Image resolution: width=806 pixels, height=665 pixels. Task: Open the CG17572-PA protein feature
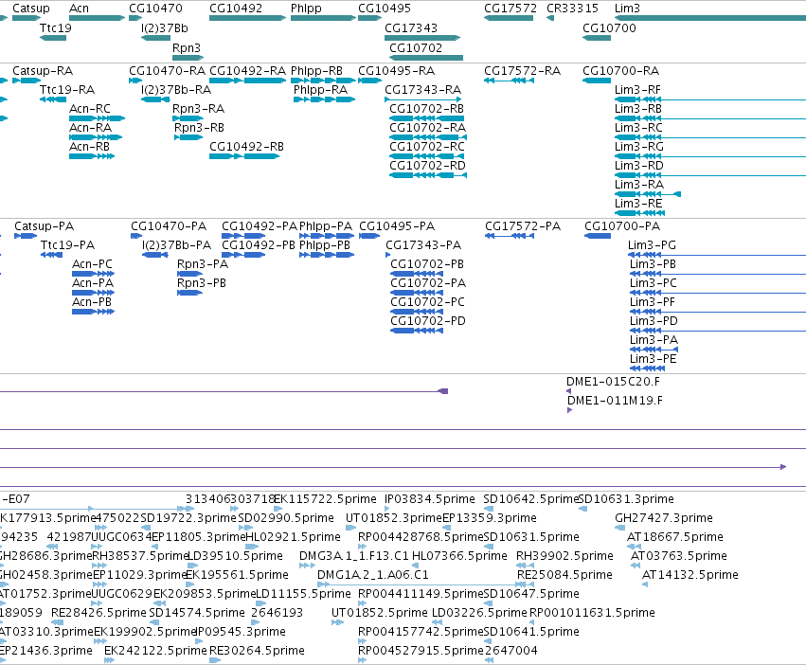510,236
